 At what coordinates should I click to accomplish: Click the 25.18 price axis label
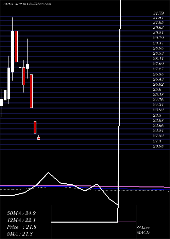pyautogui.click(x=158, y=95)
